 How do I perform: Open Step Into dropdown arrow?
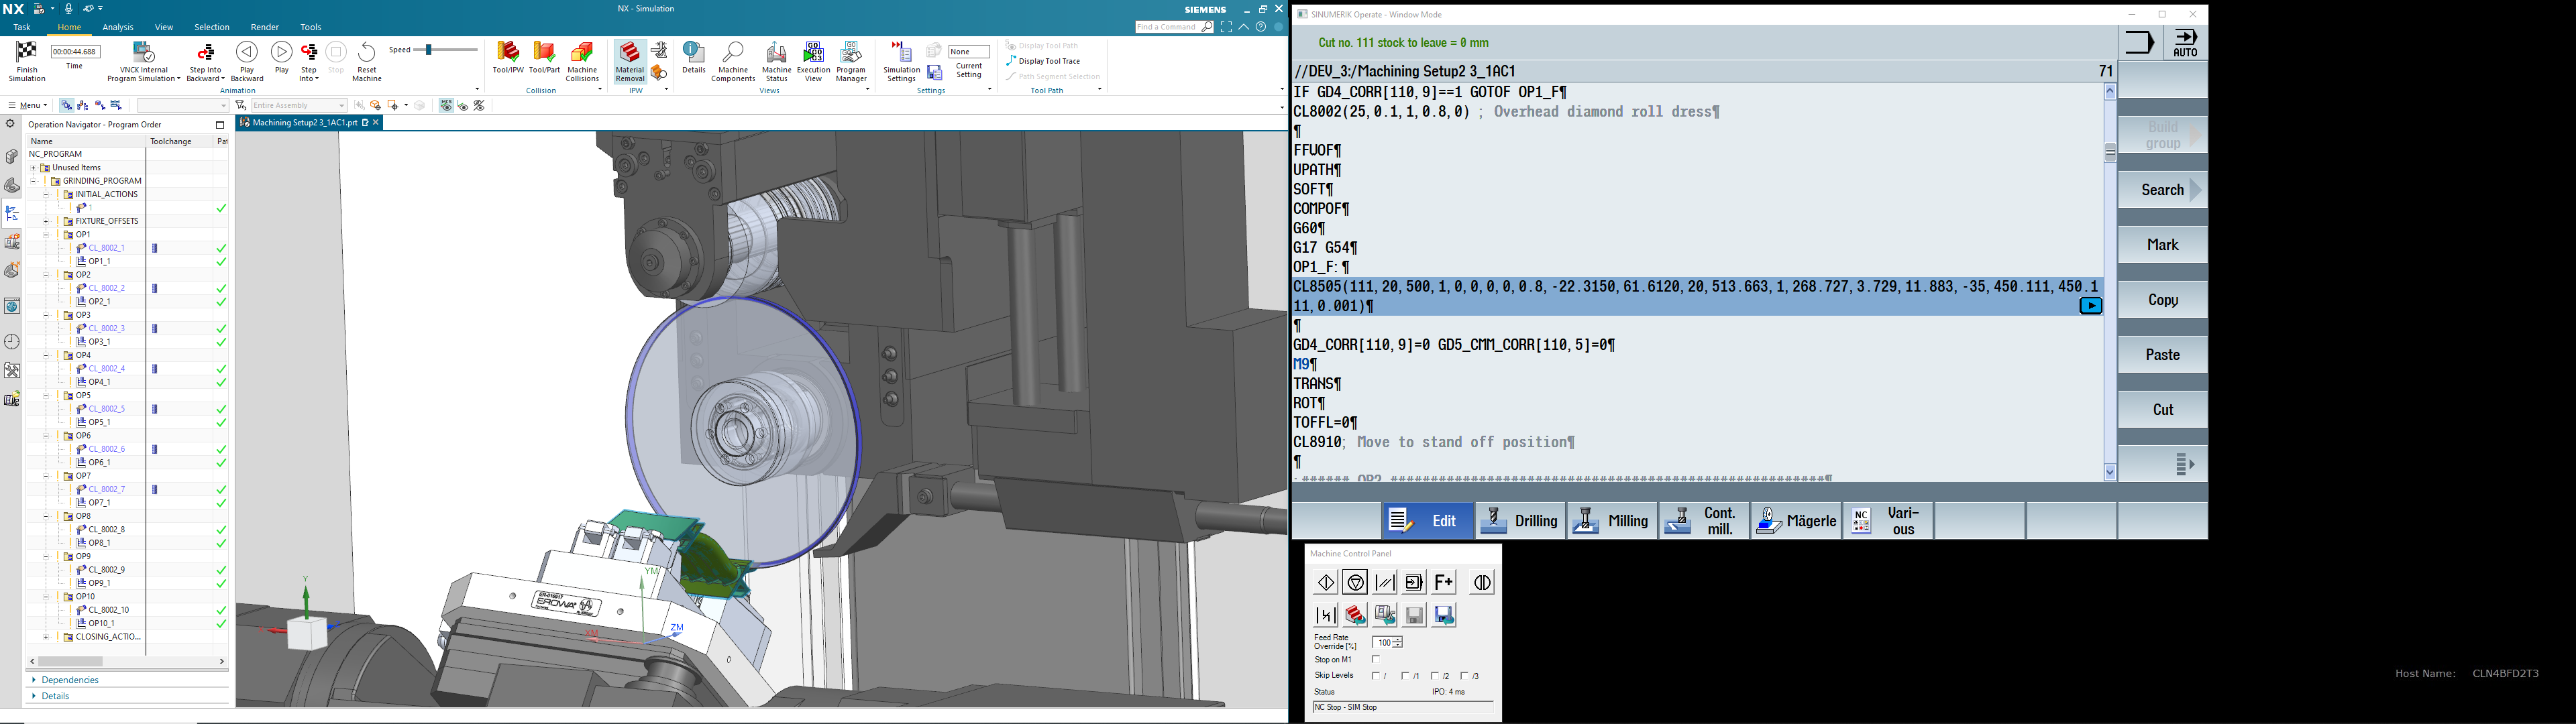[x=317, y=79]
